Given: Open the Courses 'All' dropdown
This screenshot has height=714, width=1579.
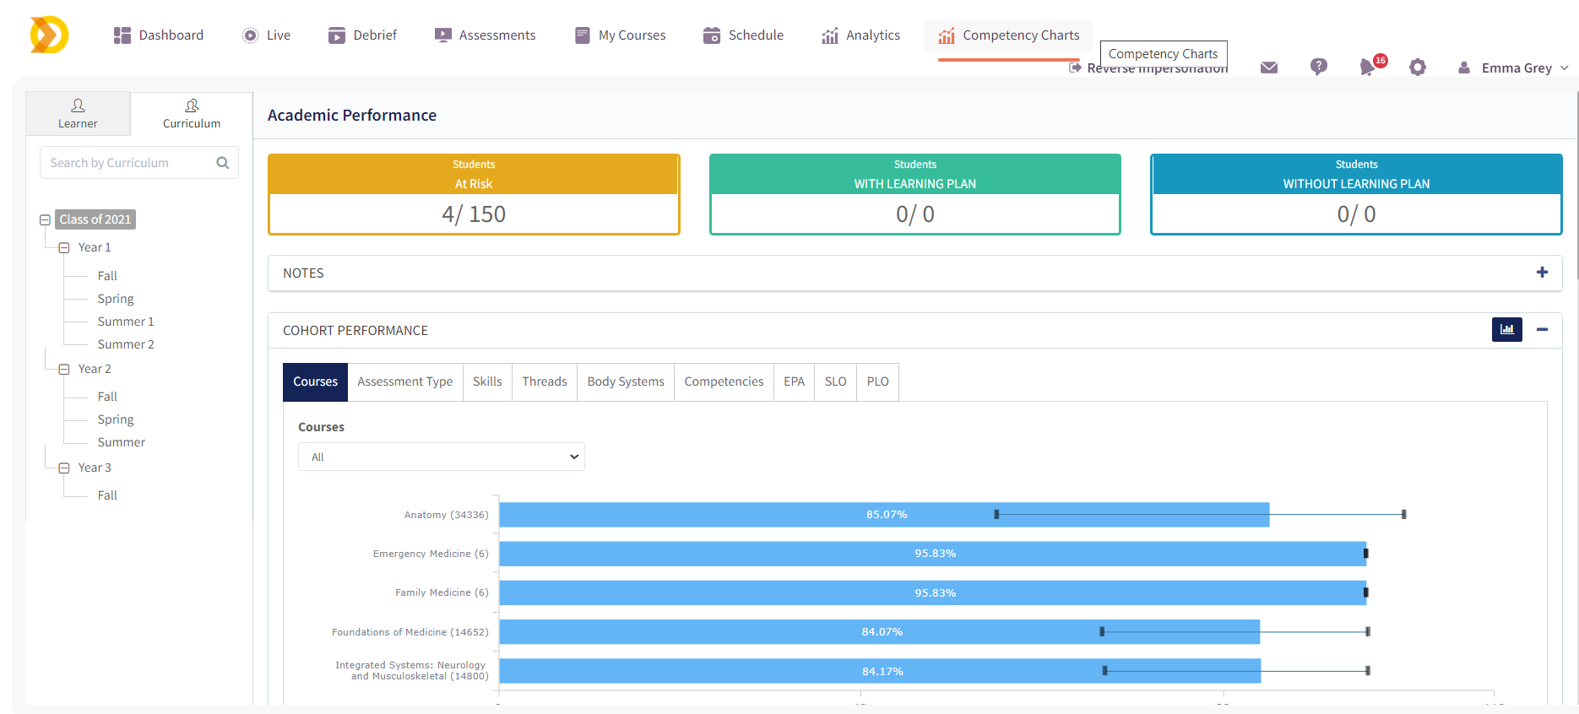Looking at the screenshot, I should pos(441,457).
